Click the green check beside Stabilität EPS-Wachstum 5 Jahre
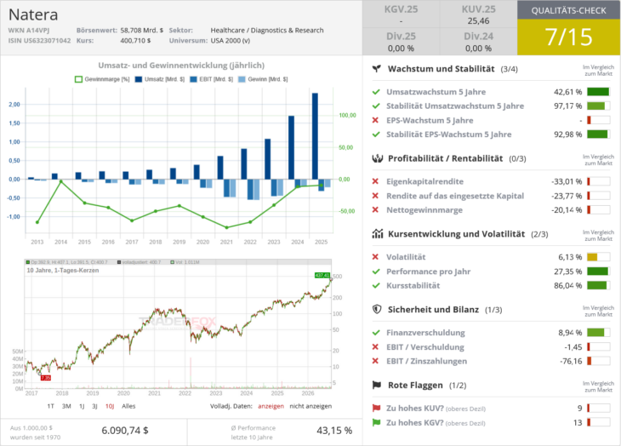Viewport: 621px width, 446px height. [x=376, y=134]
